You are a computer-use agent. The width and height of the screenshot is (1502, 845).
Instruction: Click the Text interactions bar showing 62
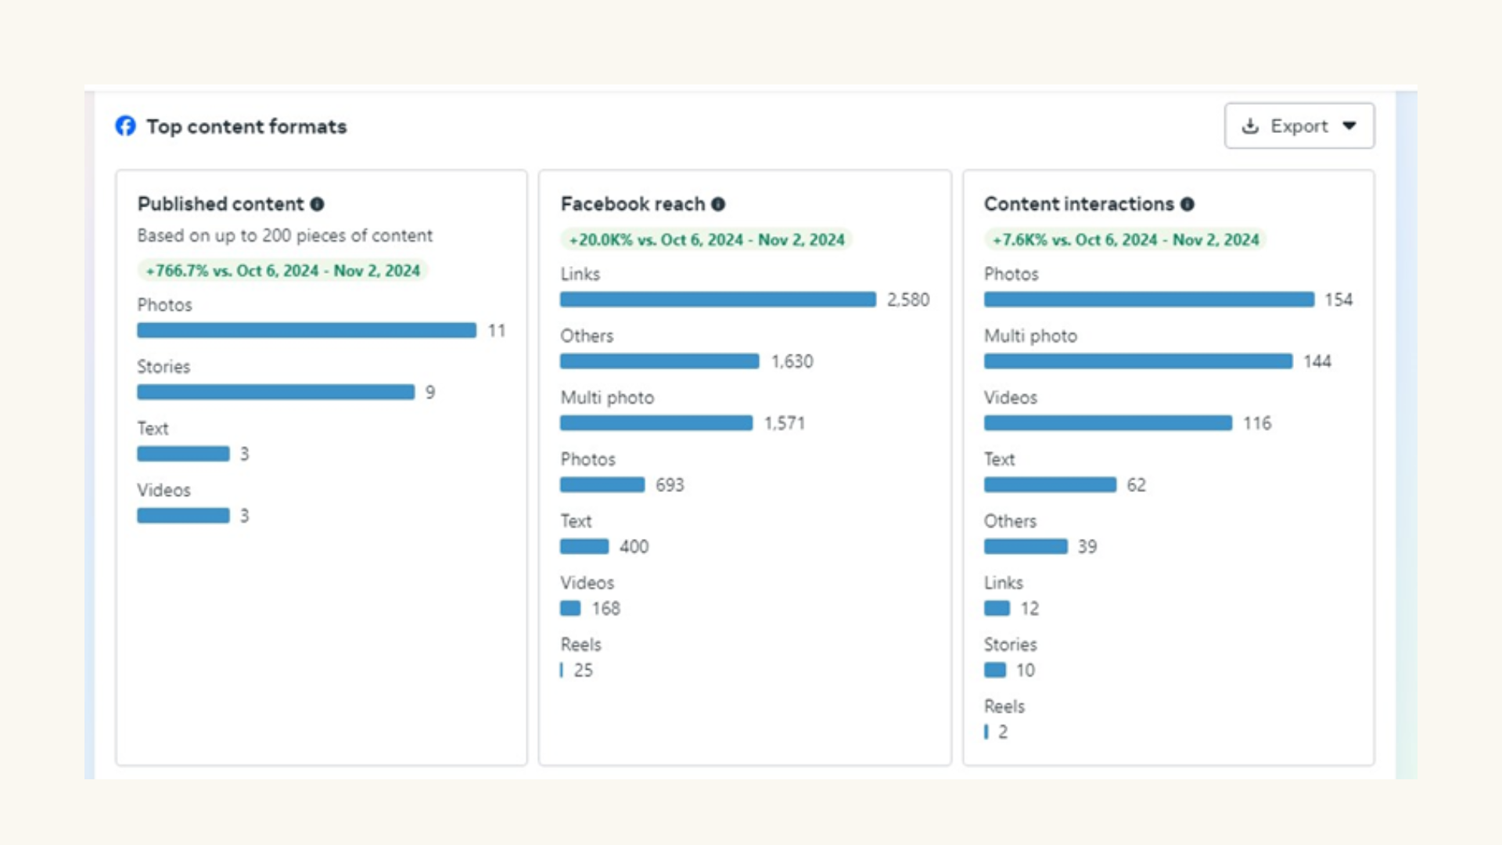[x=1049, y=485]
